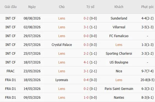This screenshot has height=102, width=155.
Task: View the 0-2 score against Sunderland
Action: (x=86, y=18)
